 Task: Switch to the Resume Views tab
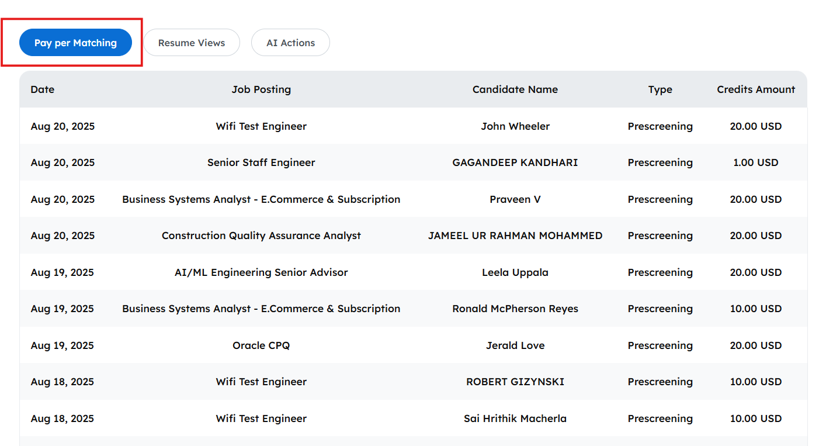coord(192,43)
